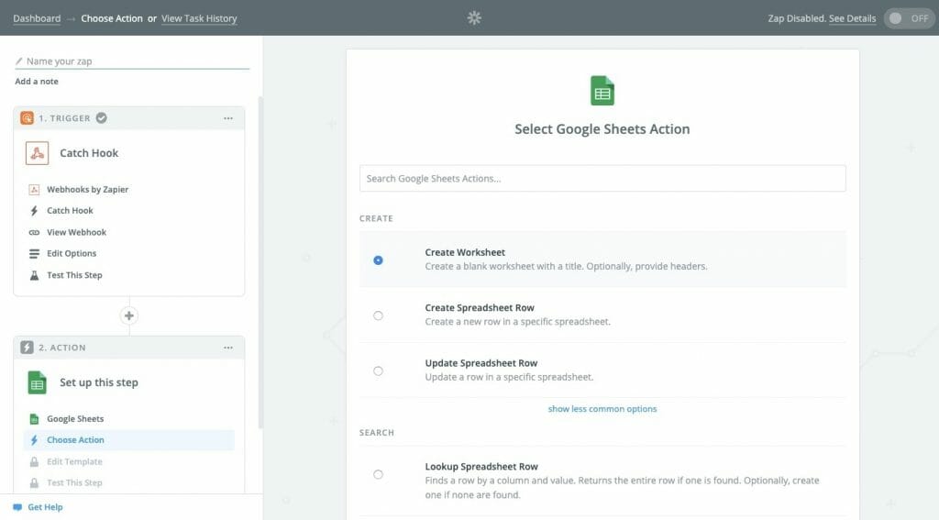Click the Search Google Sheets Actions field
The height and width of the screenshot is (520, 939).
(x=602, y=179)
